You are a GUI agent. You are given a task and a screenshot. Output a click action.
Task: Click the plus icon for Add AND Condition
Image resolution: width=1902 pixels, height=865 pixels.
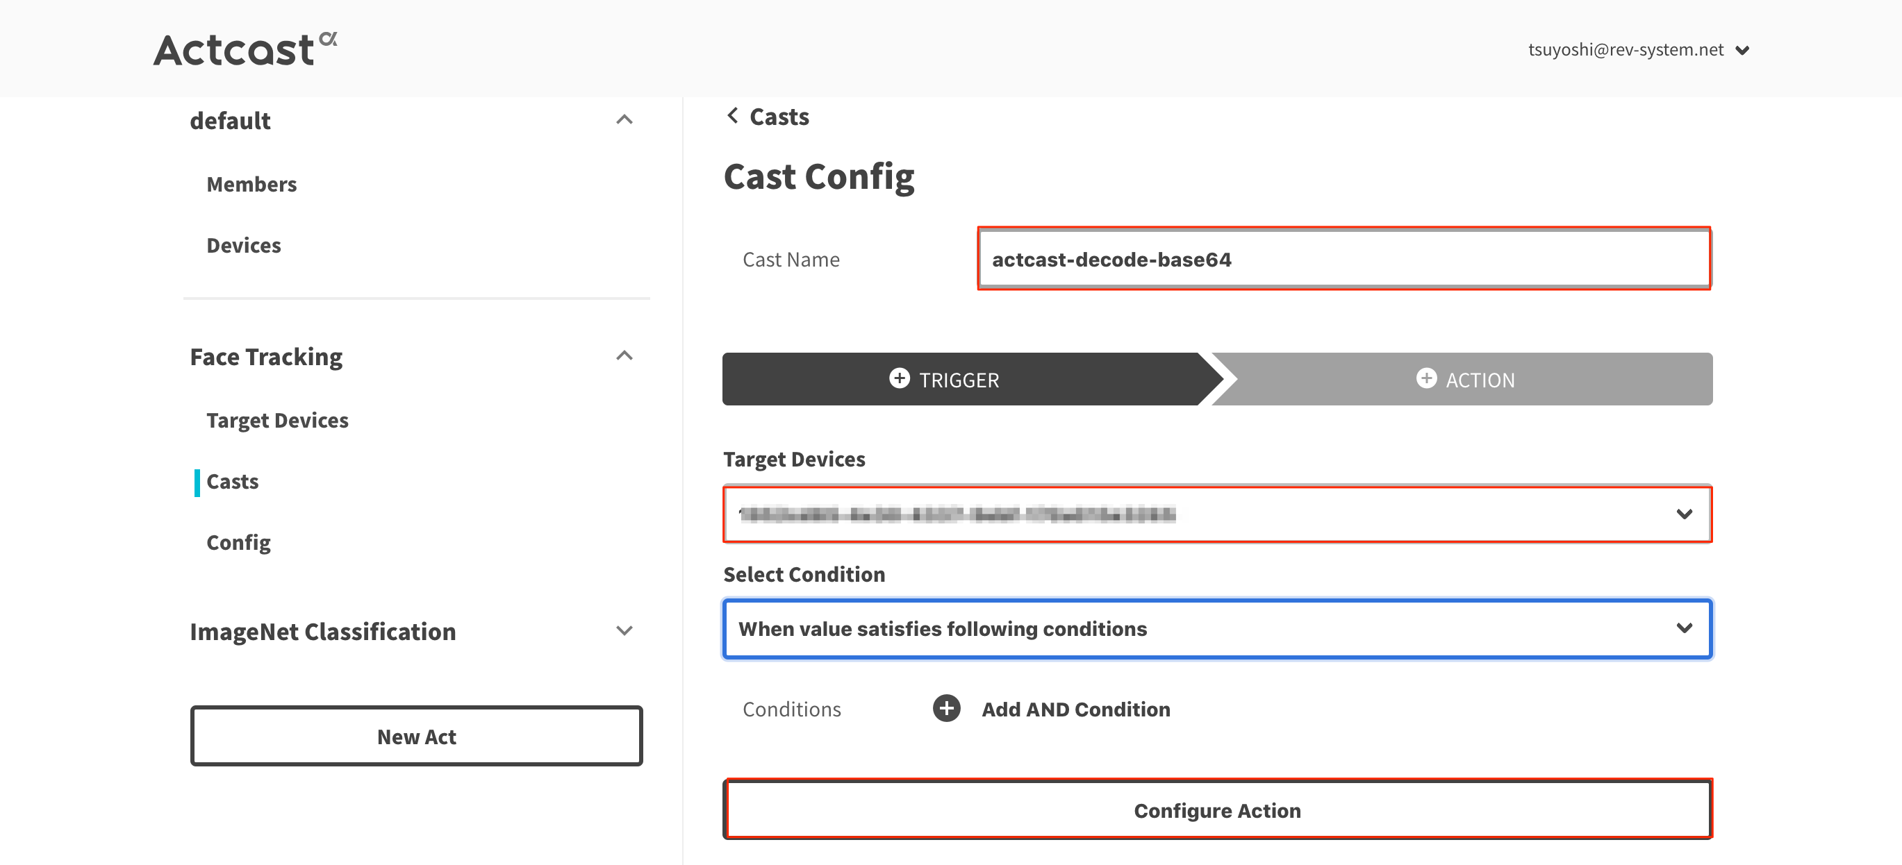coord(946,709)
